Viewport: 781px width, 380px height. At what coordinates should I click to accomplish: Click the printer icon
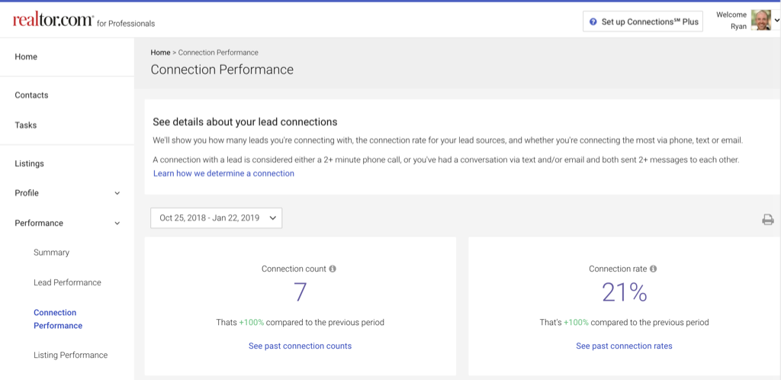coord(767,220)
